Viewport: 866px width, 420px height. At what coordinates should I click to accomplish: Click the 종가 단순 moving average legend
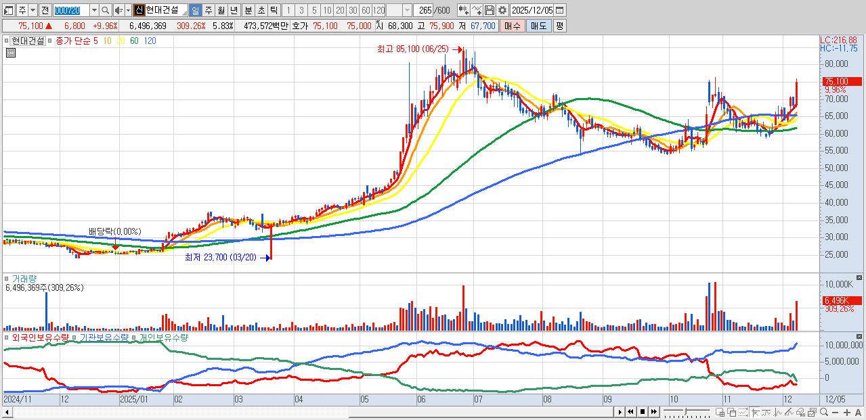tap(73, 41)
